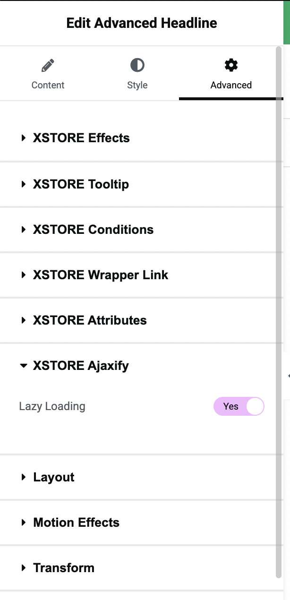This screenshot has height=600, width=290.
Task: Open the XSTORE Wrapper Link section
Action: pos(138,275)
